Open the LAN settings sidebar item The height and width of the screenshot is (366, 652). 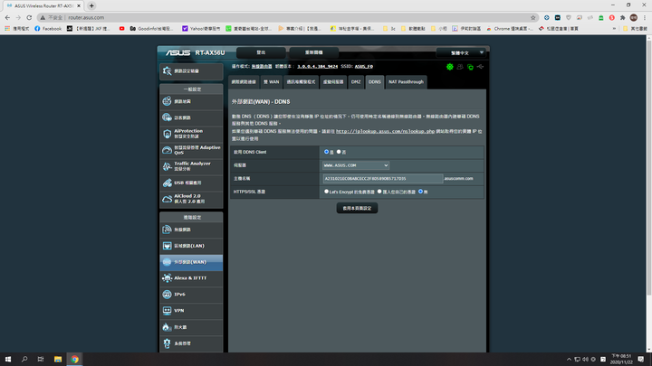[191, 246]
